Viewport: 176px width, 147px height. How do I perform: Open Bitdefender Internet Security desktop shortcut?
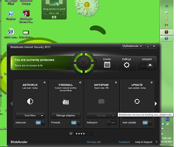click(x=26, y=17)
